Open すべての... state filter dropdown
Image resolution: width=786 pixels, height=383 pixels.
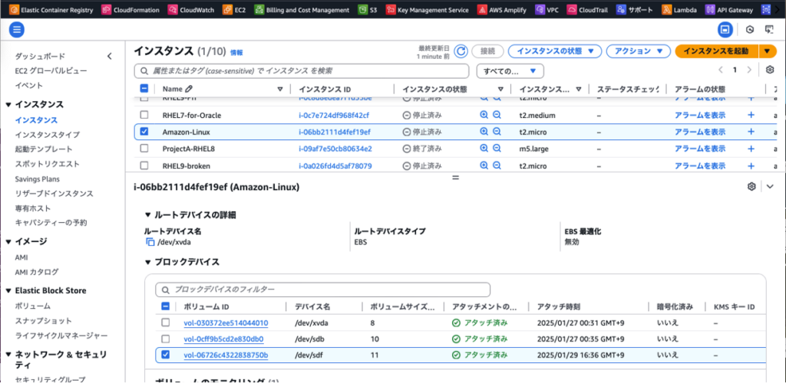pyautogui.click(x=510, y=71)
